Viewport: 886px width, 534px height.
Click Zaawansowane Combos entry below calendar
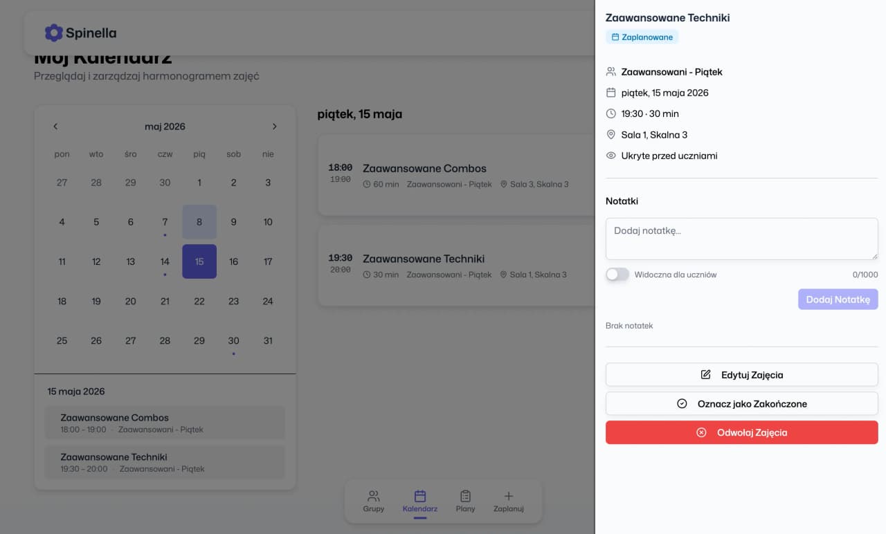[165, 423]
